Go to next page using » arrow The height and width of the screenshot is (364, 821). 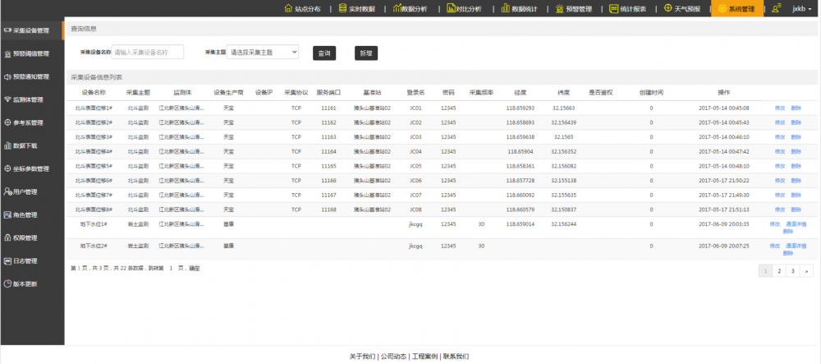[x=806, y=270]
